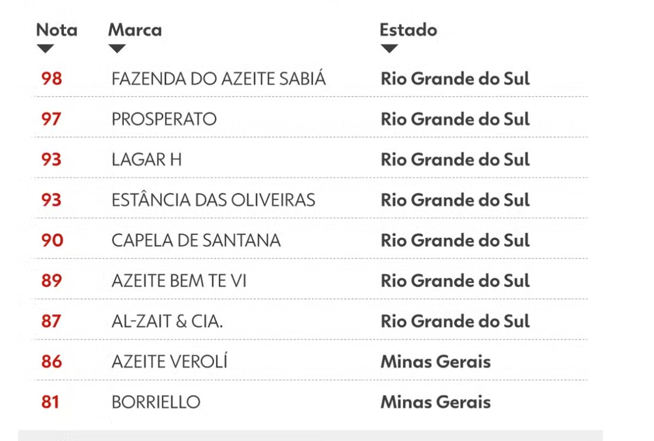
Task: Select the Azeite Bem Te Vi brand
Action: 179,281
